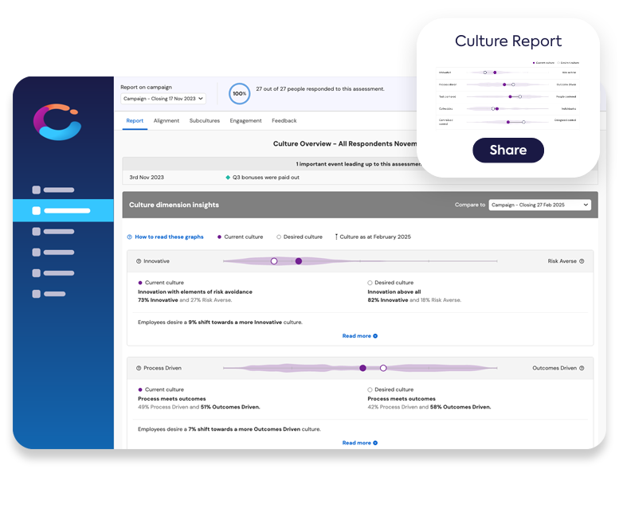619x524 pixels.
Task: Click the current culture dot on Innovative slider
Action: click(299, 261)
